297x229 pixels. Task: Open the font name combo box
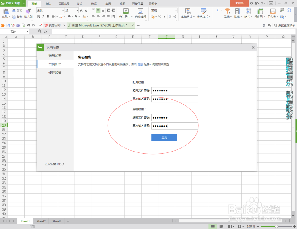click(x=50, y=10)
